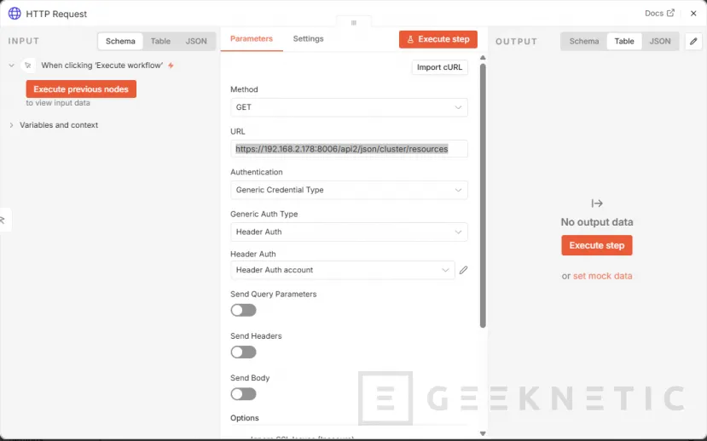The width and height of the screenshot is (707, 441).
Task: Open Docs external link
Action: [x=659, y=13]
